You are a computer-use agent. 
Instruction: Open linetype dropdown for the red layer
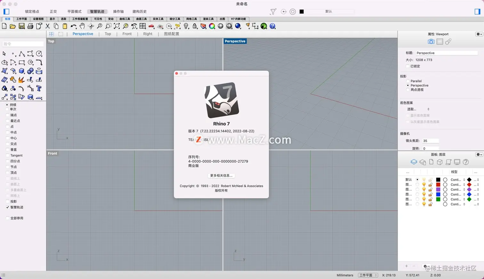[458, 185]
